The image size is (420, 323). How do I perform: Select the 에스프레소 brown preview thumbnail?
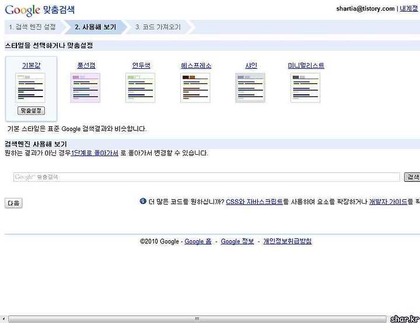[x=195, y=88]
